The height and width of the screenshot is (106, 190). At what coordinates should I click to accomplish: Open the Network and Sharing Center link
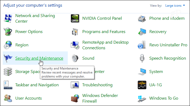click(35, 18)
